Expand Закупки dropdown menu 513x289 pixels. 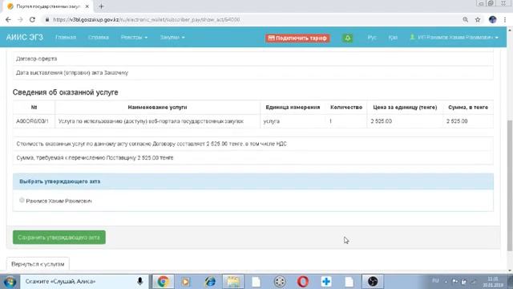(x=172, y=38)
